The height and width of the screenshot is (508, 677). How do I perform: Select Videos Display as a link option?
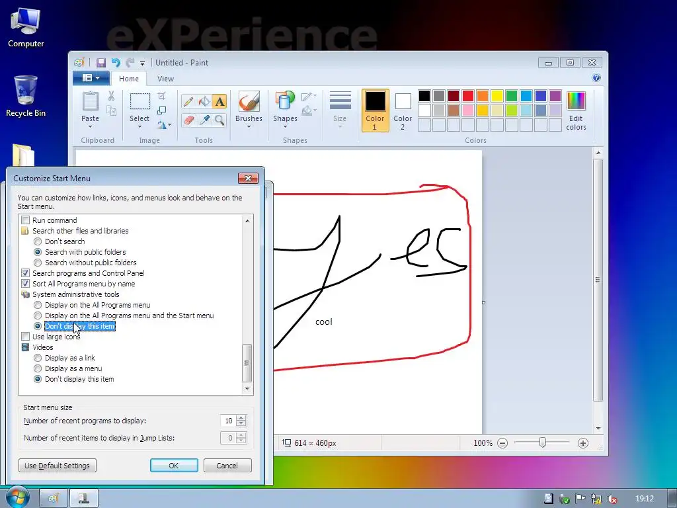38,358
